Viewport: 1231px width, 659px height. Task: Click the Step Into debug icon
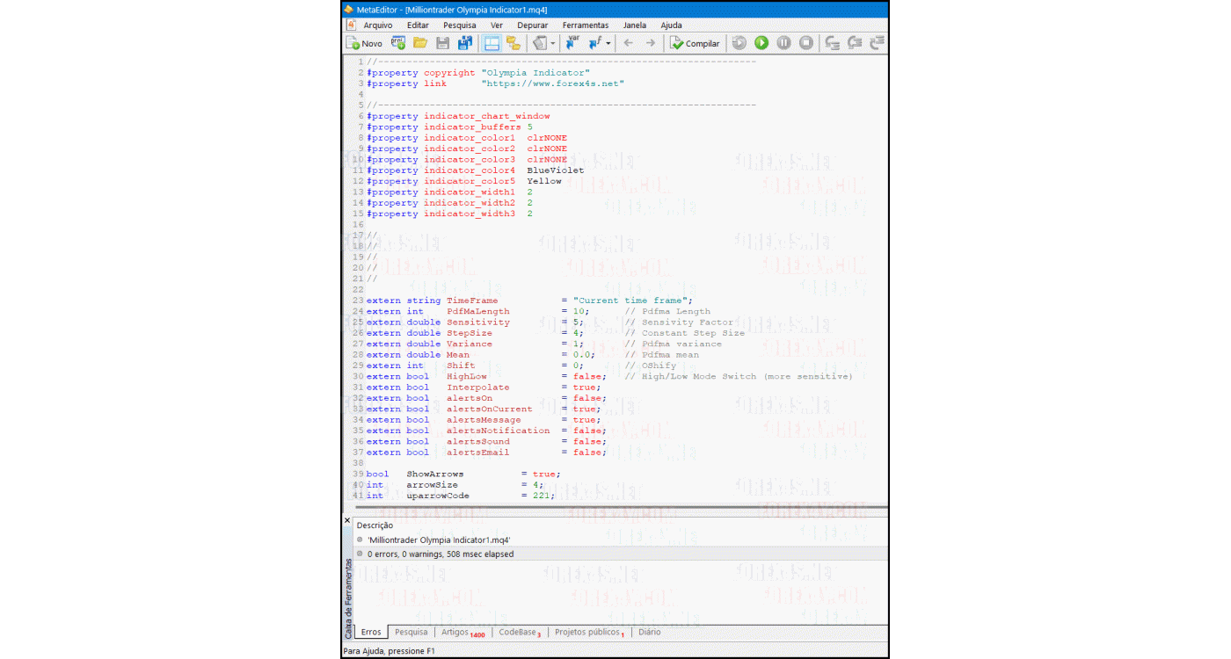click(x=831, y=43)
